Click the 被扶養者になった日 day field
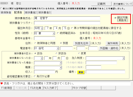 click(63, 58)
